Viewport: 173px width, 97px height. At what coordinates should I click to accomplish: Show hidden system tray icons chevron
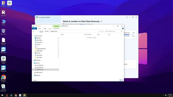coord(164,95)
